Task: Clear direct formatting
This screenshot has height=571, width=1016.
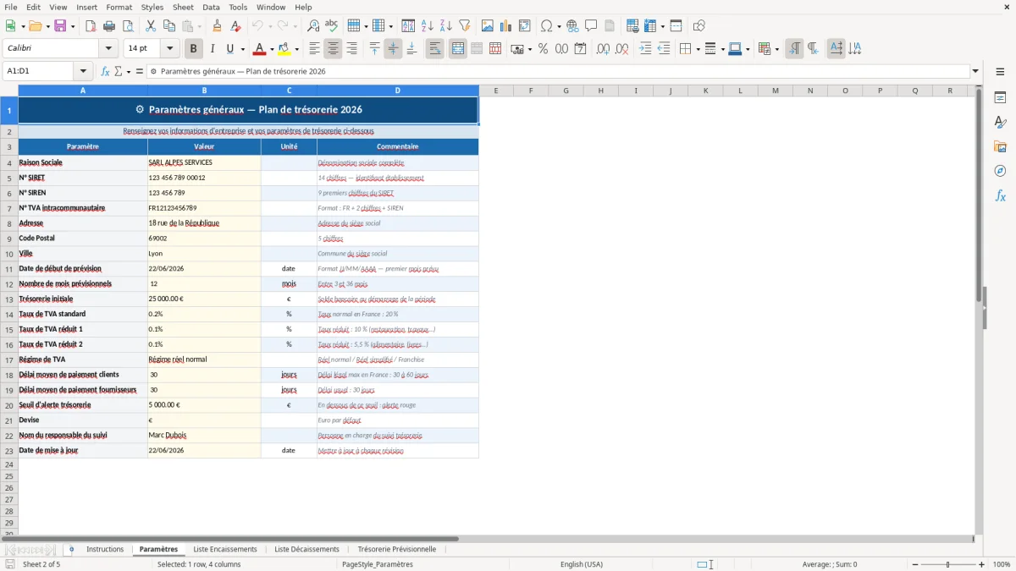Action: 235,26
